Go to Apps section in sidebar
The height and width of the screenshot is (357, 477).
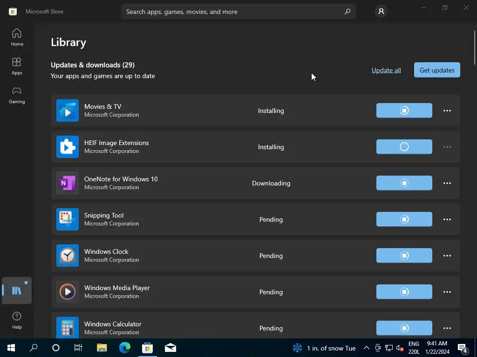coord(17,66)
